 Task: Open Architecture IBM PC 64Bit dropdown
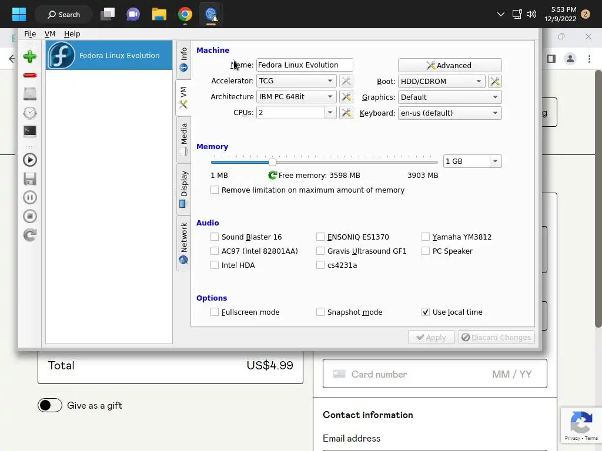pos(296,97)
